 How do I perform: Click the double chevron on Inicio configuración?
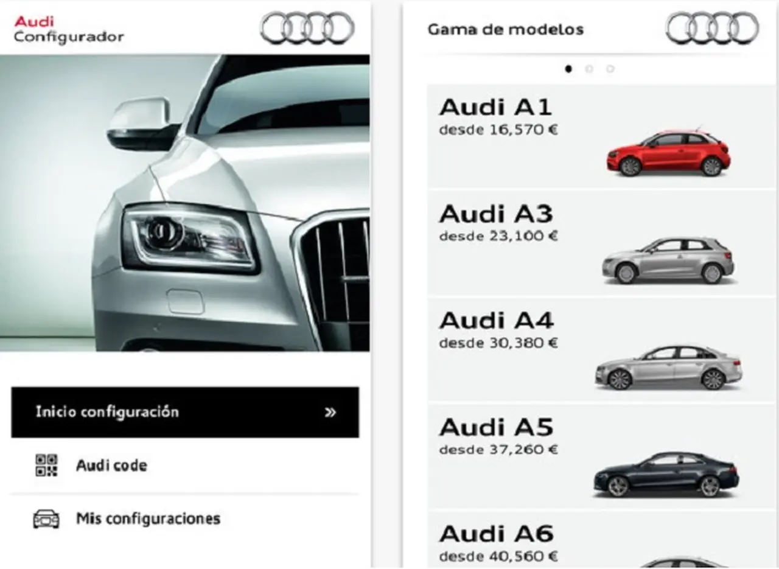pos(330,413)
